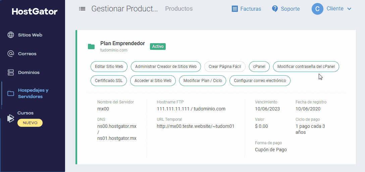Open cPanel button

coord(259,67)
